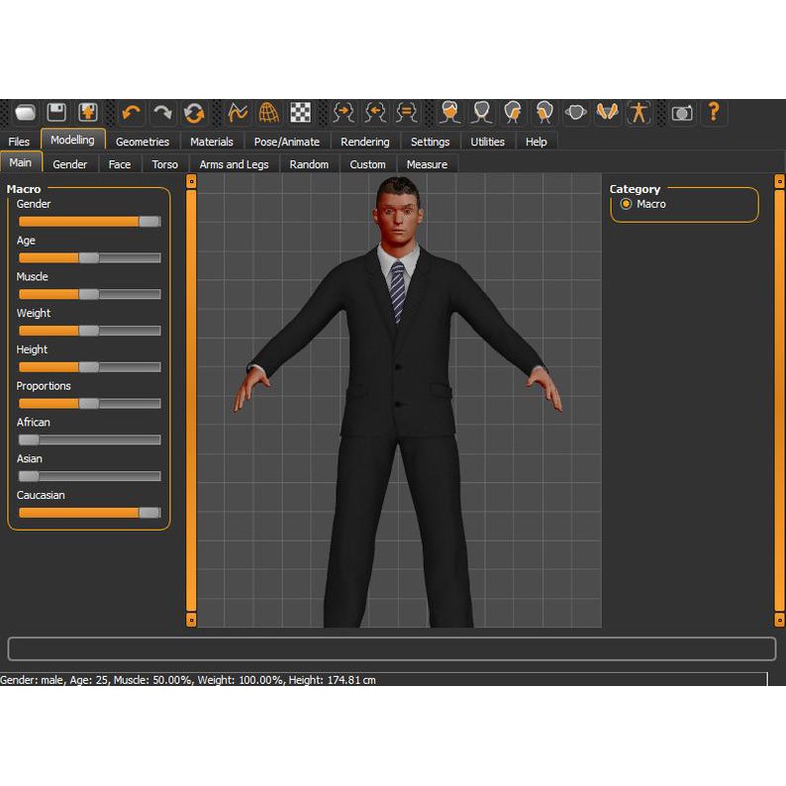The image size is (786, 786).
Task: Click the Height slider handle
Action: point(89,367)
